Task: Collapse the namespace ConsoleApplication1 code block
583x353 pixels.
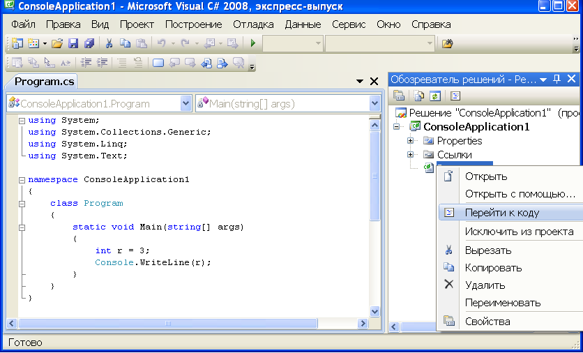Action: (x=22, y=180)
